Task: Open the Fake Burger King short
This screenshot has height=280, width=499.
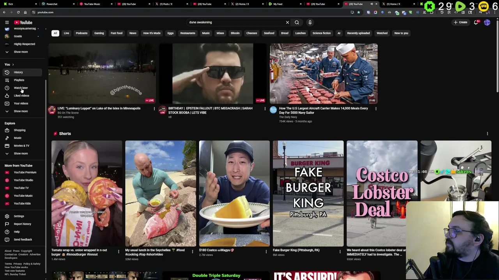Action: point(308,194)
